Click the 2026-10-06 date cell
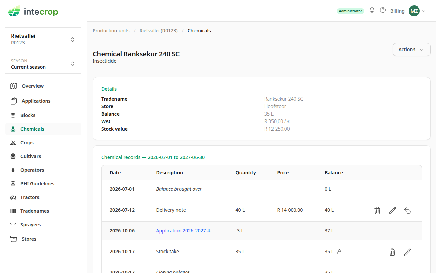This screenshot has width=436, height=273. coord(122,231)
